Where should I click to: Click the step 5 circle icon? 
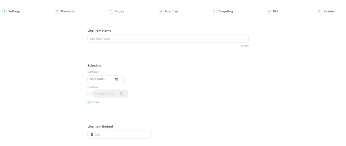pos(214,11)
